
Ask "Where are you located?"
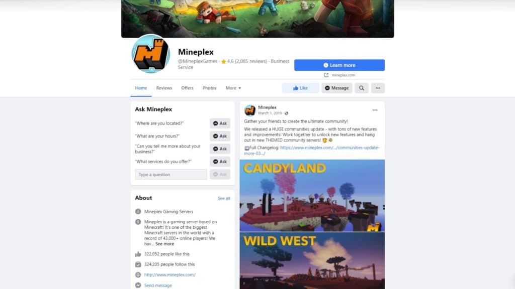coord(220,123)
